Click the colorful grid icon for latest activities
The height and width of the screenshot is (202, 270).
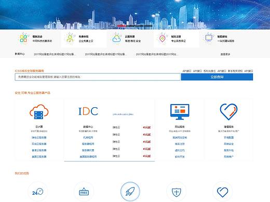(x=23, y=38)
